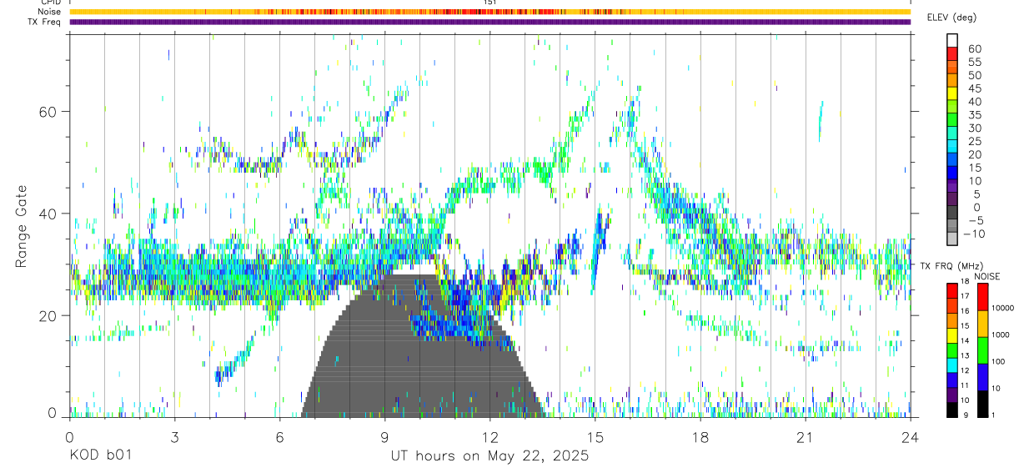Click the "12" tick on UT hours axis
The image size is (1024, 473).
point(490,437)
